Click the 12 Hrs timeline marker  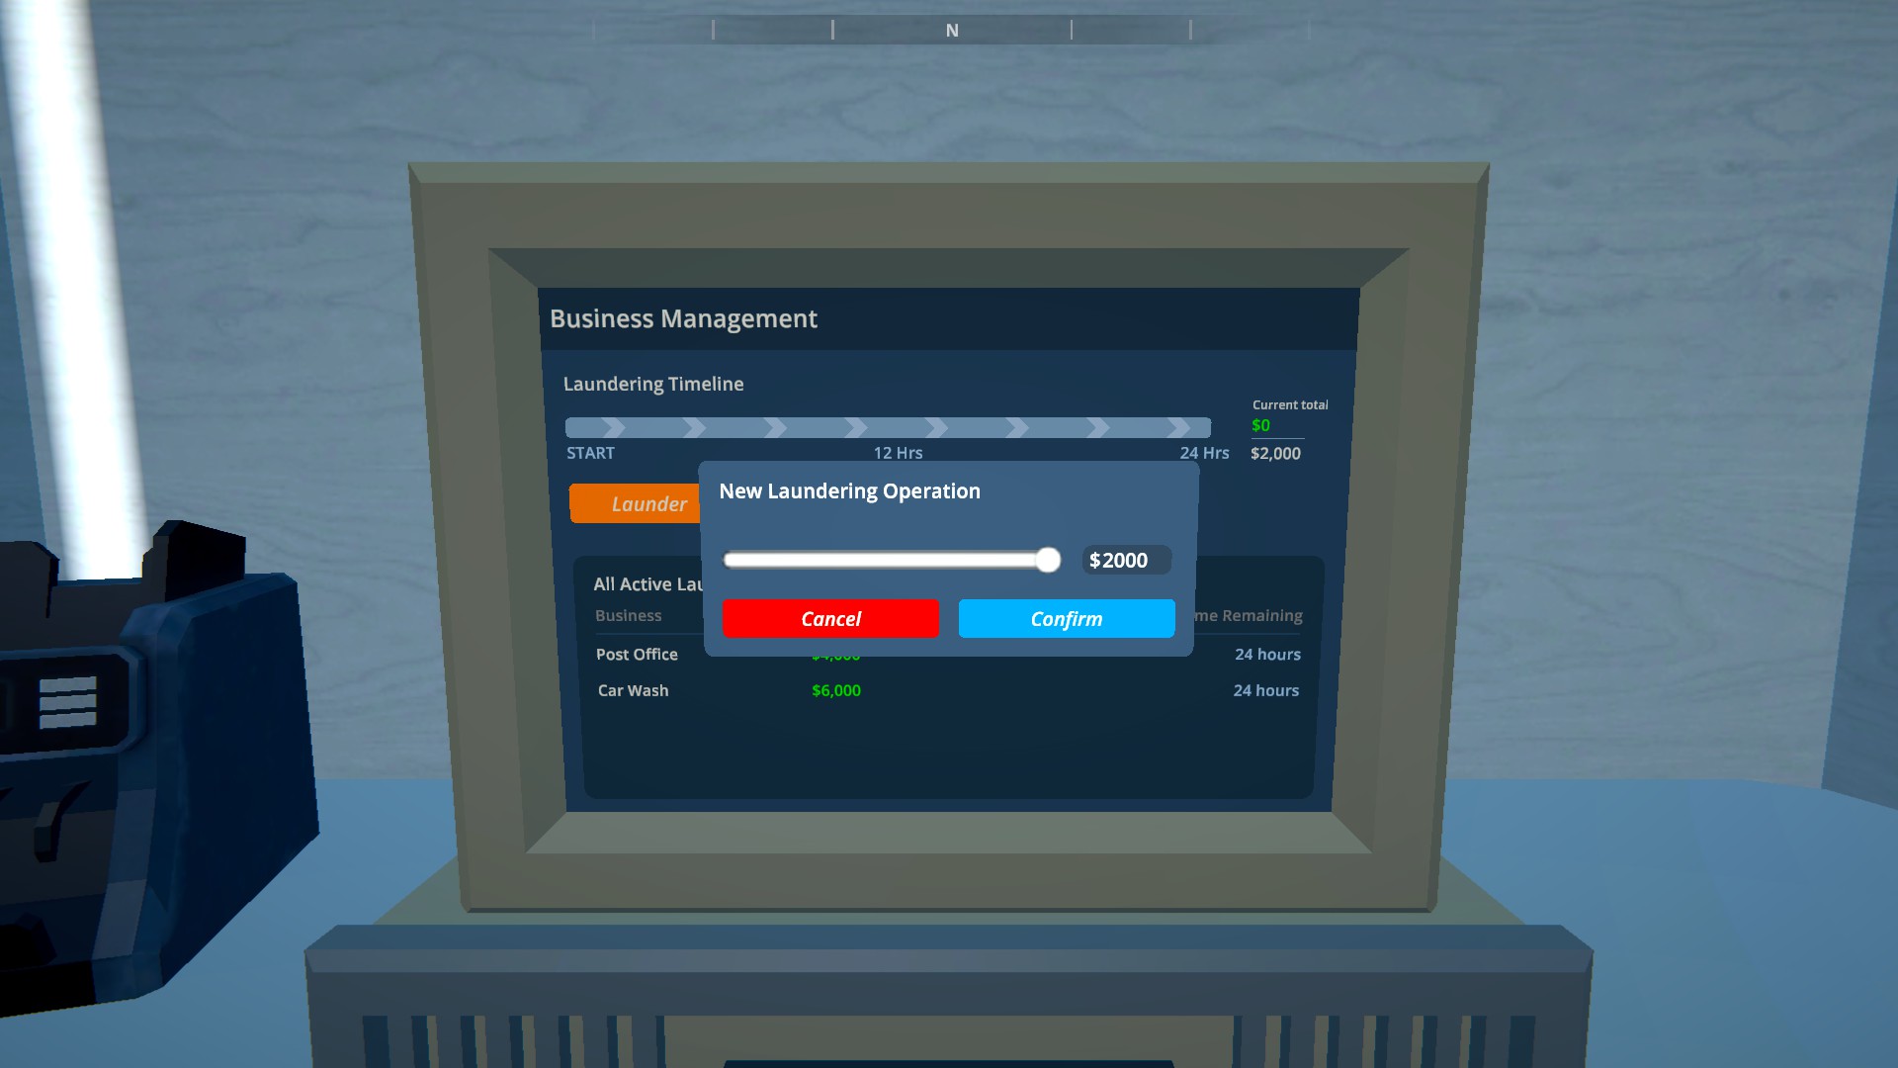(x=898, y=453)
